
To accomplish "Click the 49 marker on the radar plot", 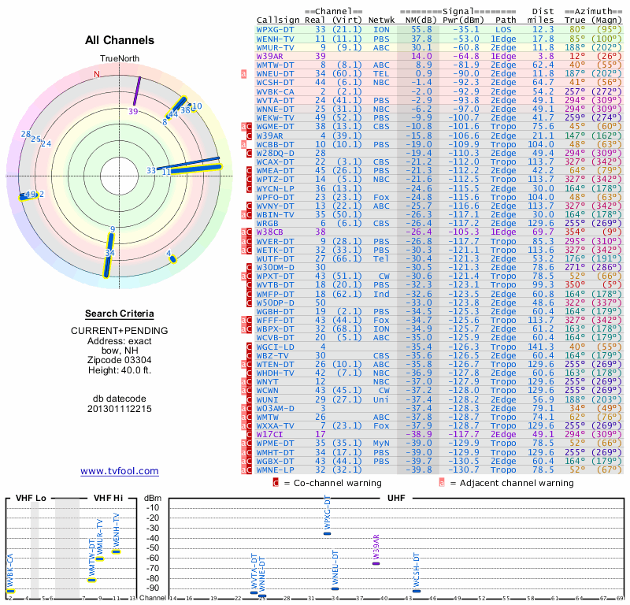I will pyautogui.click(x=31, y=194).
